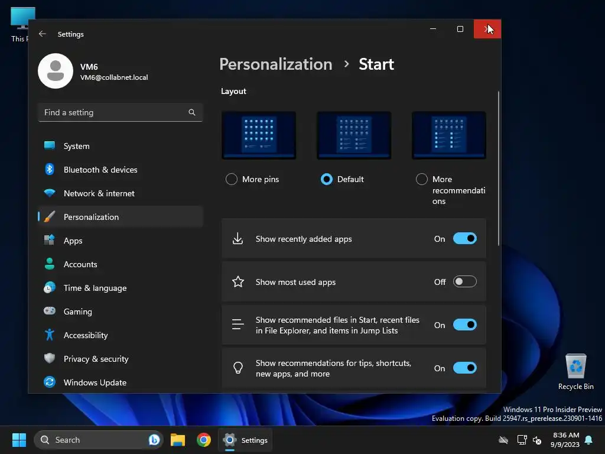Click the Time & language clock icon
The image size is (605, 454).
[x=50, y=288]
